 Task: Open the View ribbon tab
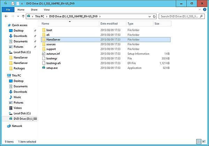47,10
